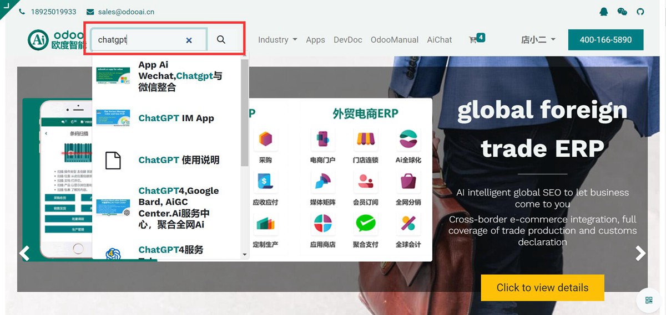666x315 pixels.
Task: Click the 外贸电商ERP heading
Action: [366, 113]
